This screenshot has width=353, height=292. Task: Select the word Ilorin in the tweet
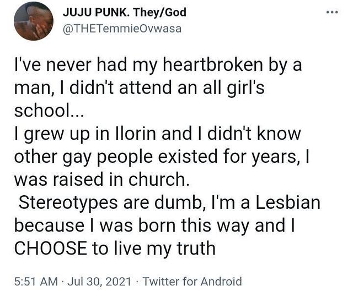tap(136, 133)
